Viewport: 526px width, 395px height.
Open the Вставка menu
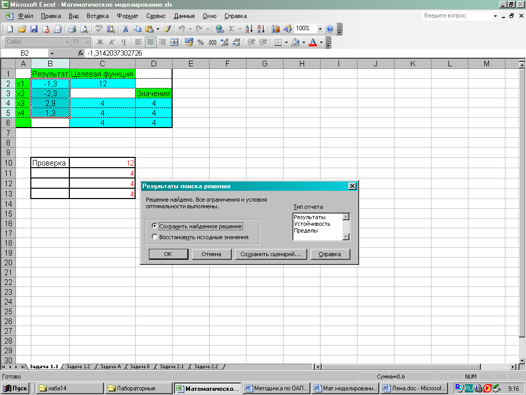98,16
